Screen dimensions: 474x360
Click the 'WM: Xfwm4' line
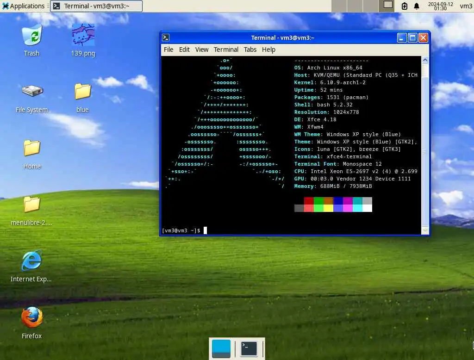(309, 127)
